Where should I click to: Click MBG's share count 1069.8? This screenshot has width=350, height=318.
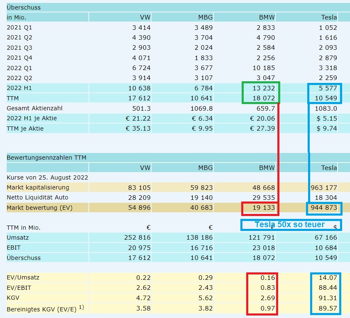[201, 109]
